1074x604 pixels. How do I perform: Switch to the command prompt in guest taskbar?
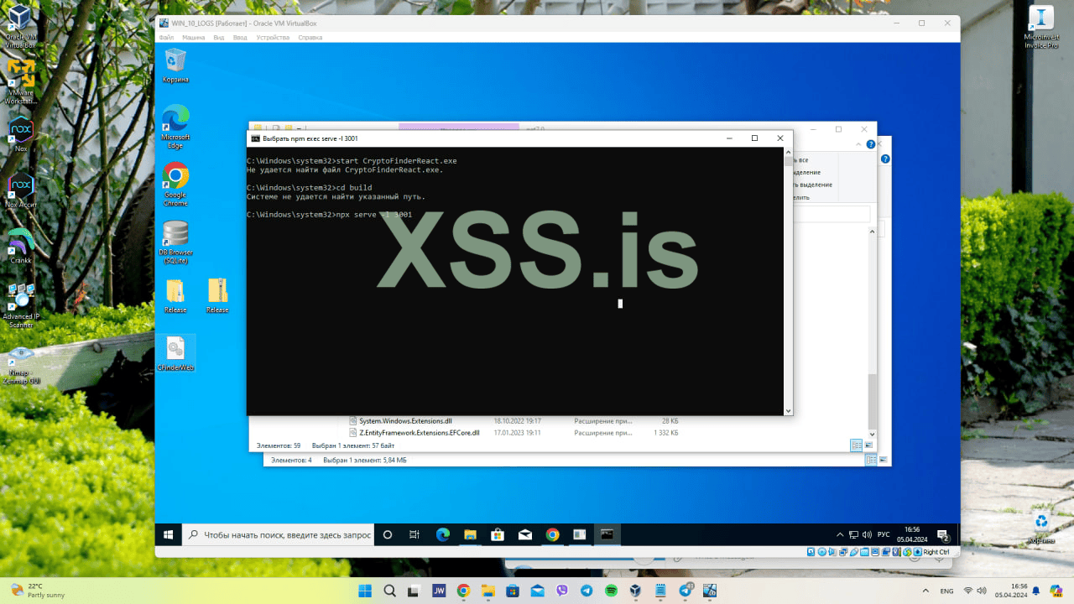pos(607,534)
